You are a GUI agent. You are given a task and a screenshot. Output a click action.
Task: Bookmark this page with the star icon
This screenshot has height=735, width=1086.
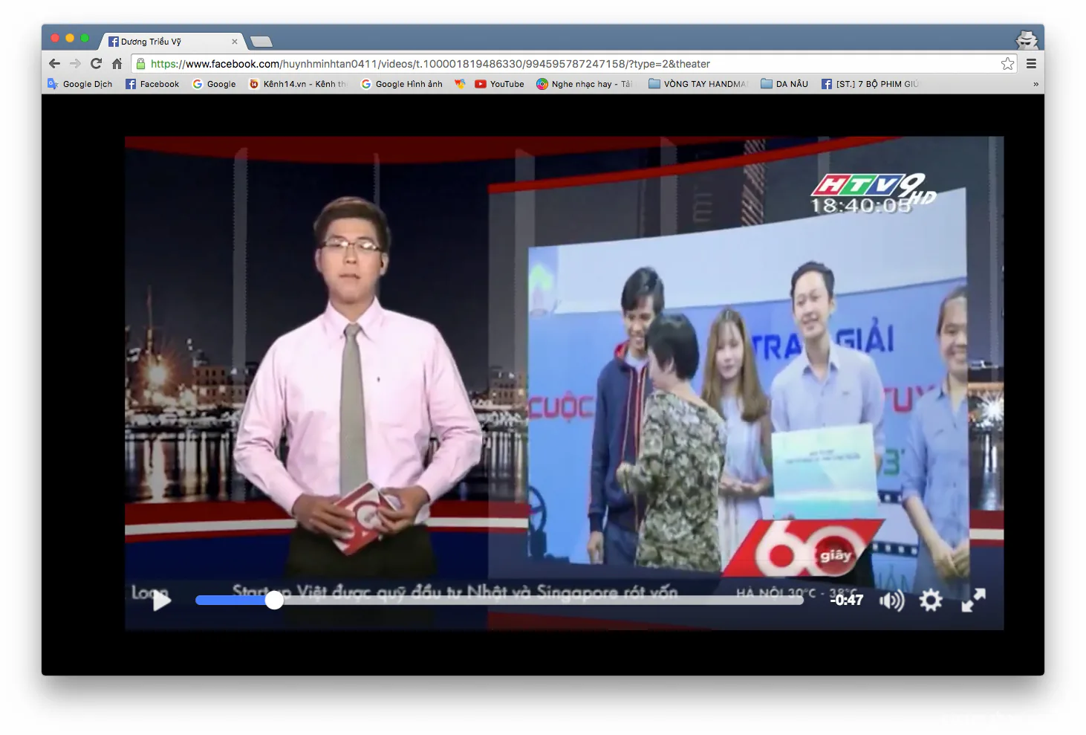pyautogui.click(x=1007, y=64)
